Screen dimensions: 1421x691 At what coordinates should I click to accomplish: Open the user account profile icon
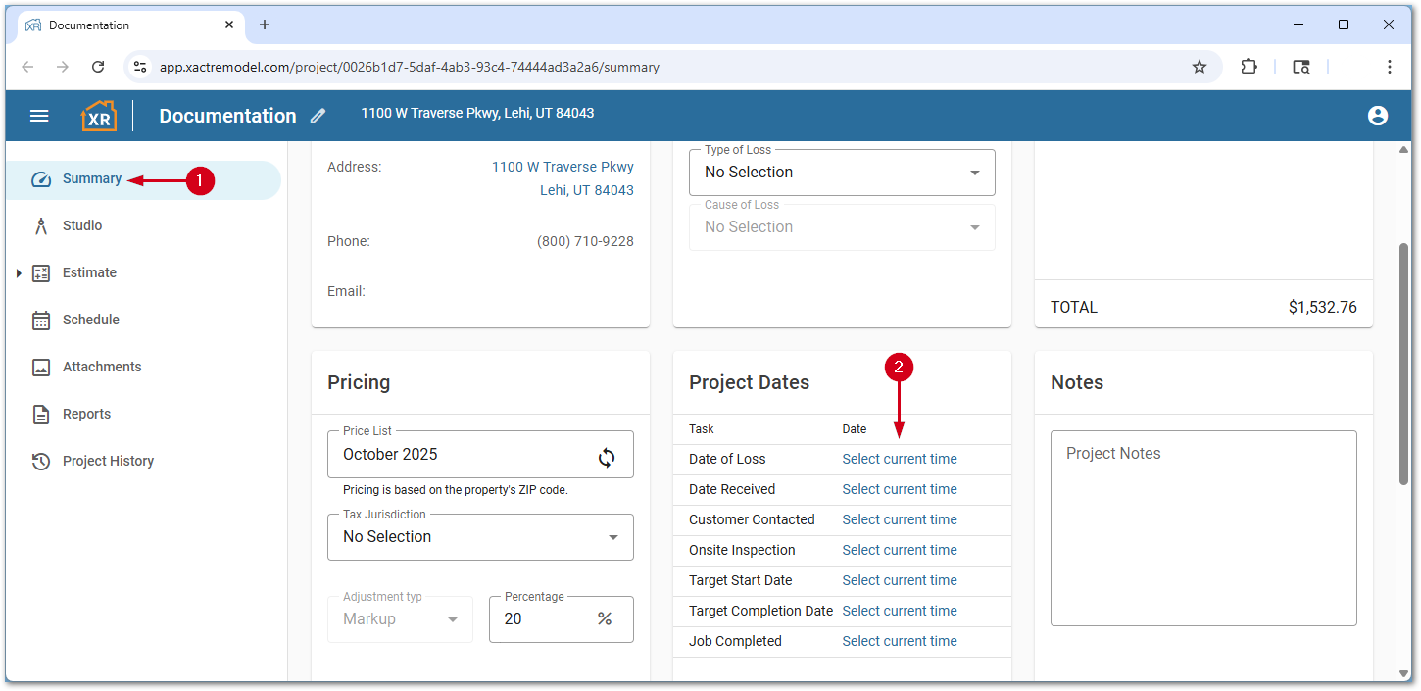coord(1377,116)
